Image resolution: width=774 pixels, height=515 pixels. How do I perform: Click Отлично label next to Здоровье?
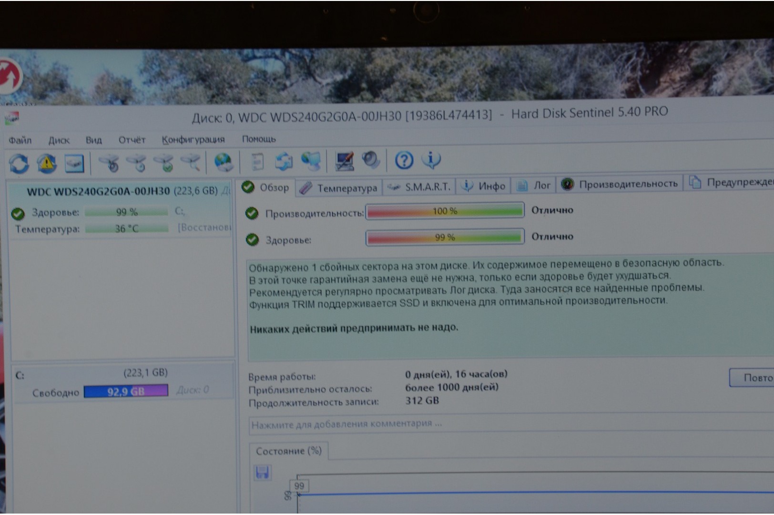(552, 237)
